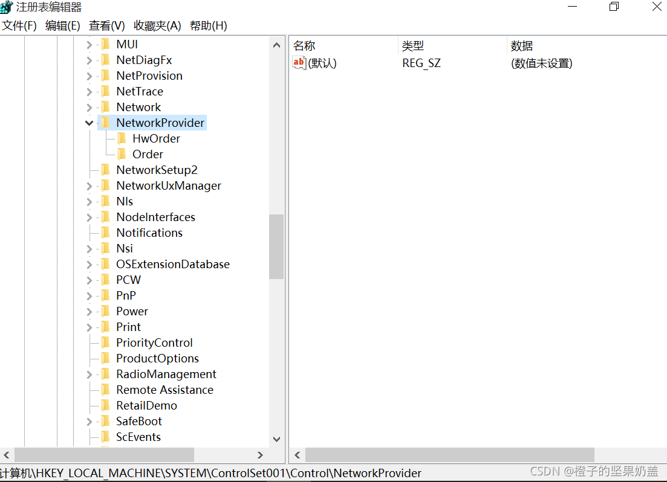Screen dimensions: 667x482
Task: Click the Power folder icon
Action: point(106,312)
